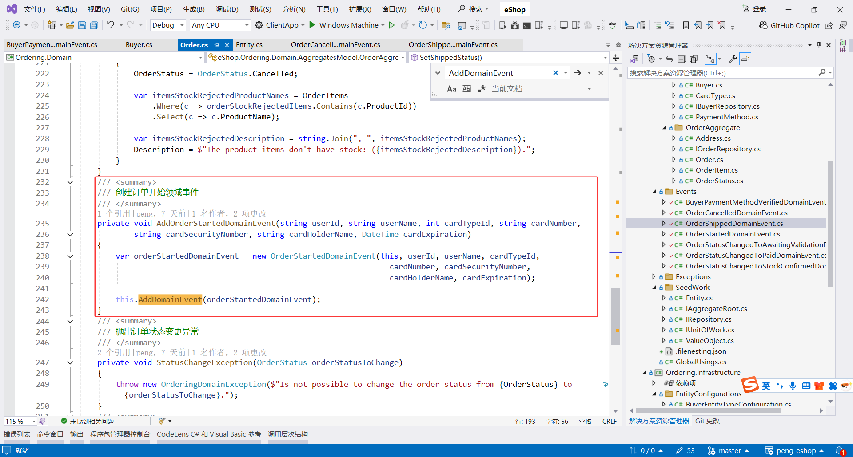Clear the AddDomainEvent search text

[555, 73]
